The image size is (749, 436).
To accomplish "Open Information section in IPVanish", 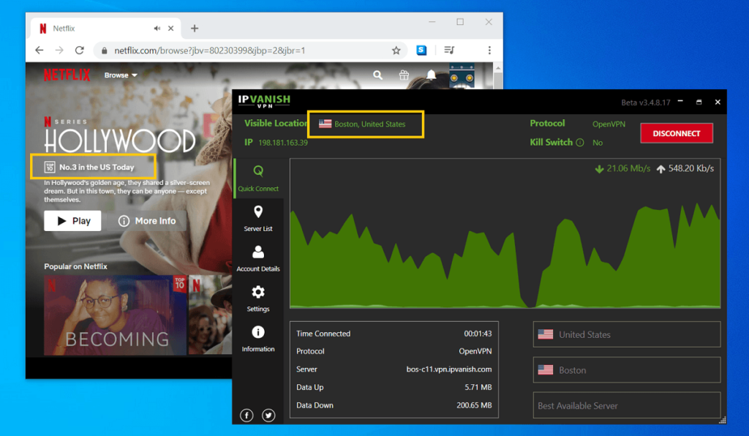I will [258, 339].
